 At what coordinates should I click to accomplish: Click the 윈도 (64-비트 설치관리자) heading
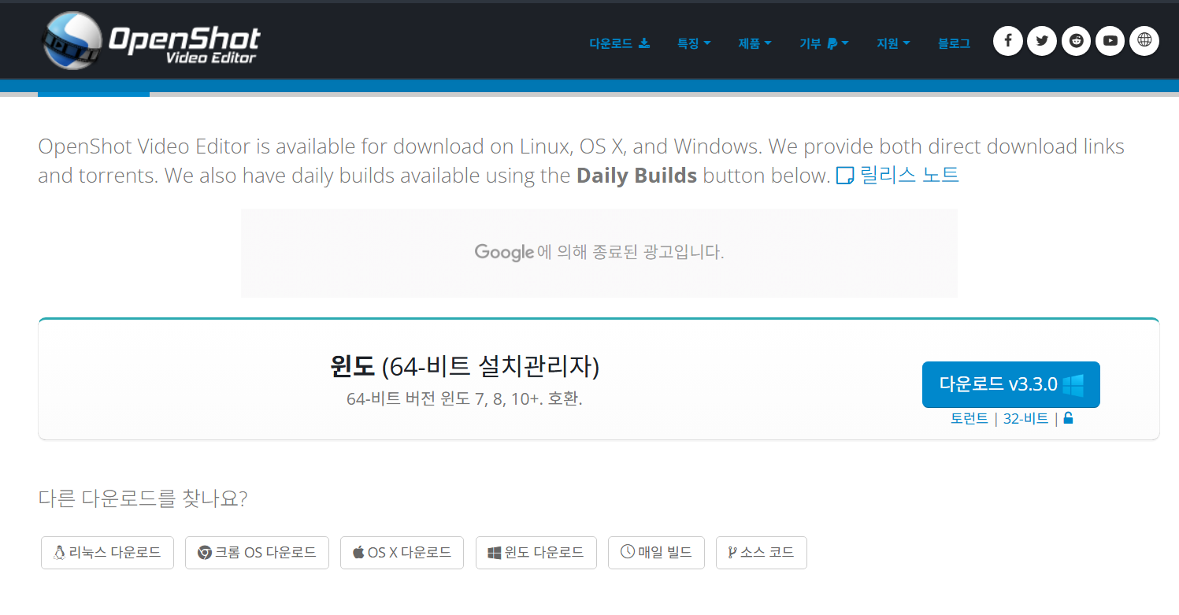click(x=465, y=366)
